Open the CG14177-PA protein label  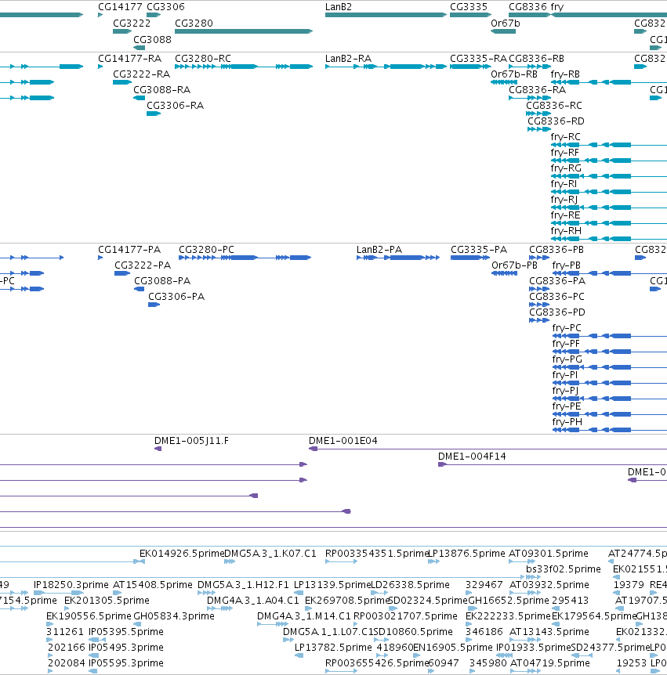point(129,250)
